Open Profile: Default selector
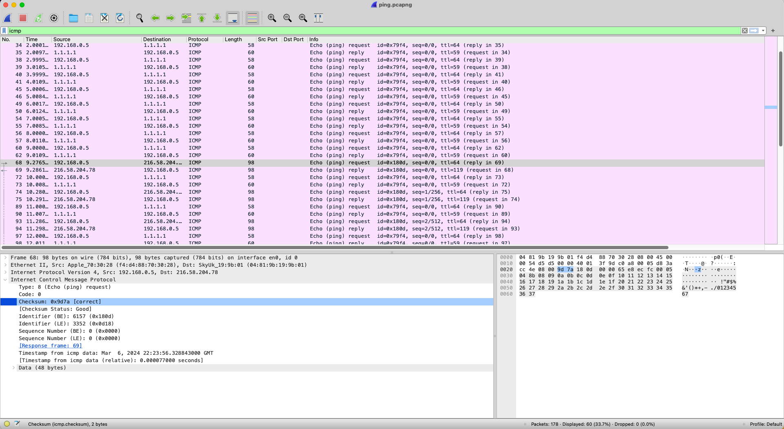The width and height of the screenshot is (784, 429). [766, 424]
